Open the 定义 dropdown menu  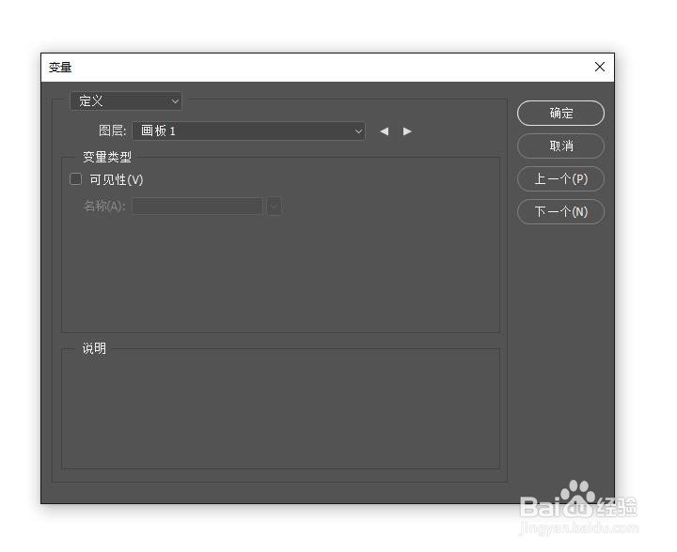click(126, 101)
